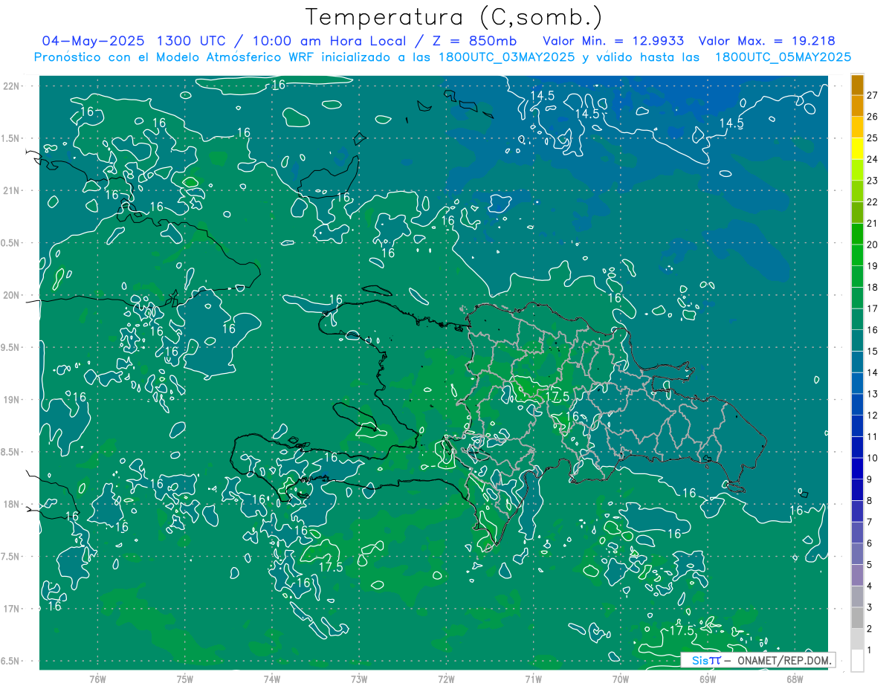The image size is (892, 689).
Task: Click the 73W longitude label
Action: 359,679
